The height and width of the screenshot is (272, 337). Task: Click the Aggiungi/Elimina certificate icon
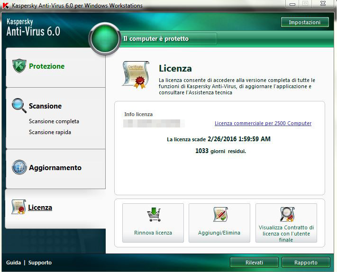(219, 215)
